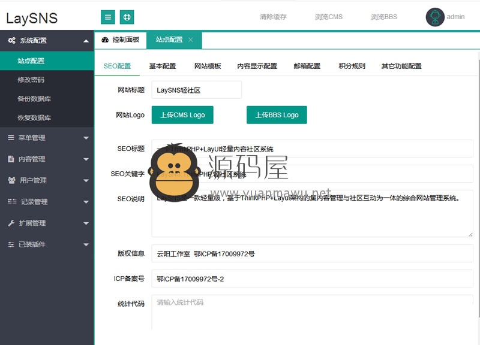The height and width of the screenshot is (345, 480).
Task: Click the SEO关键字 input field
Action: (312, 174)
